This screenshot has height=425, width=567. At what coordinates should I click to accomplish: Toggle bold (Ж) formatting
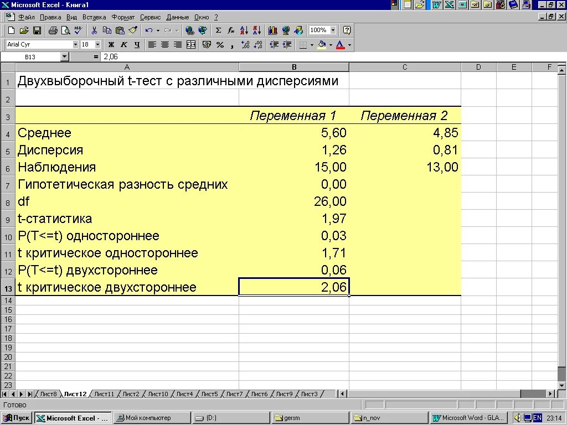(x=111, y=45)
